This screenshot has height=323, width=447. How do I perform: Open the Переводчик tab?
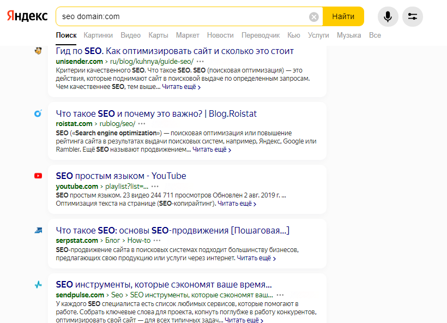click(261, 35)
